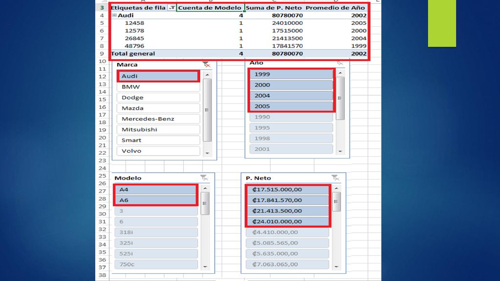Screen dimensions: 500x281
Task: Select BMW in the Marca slicer
Action: pos(159,87)
